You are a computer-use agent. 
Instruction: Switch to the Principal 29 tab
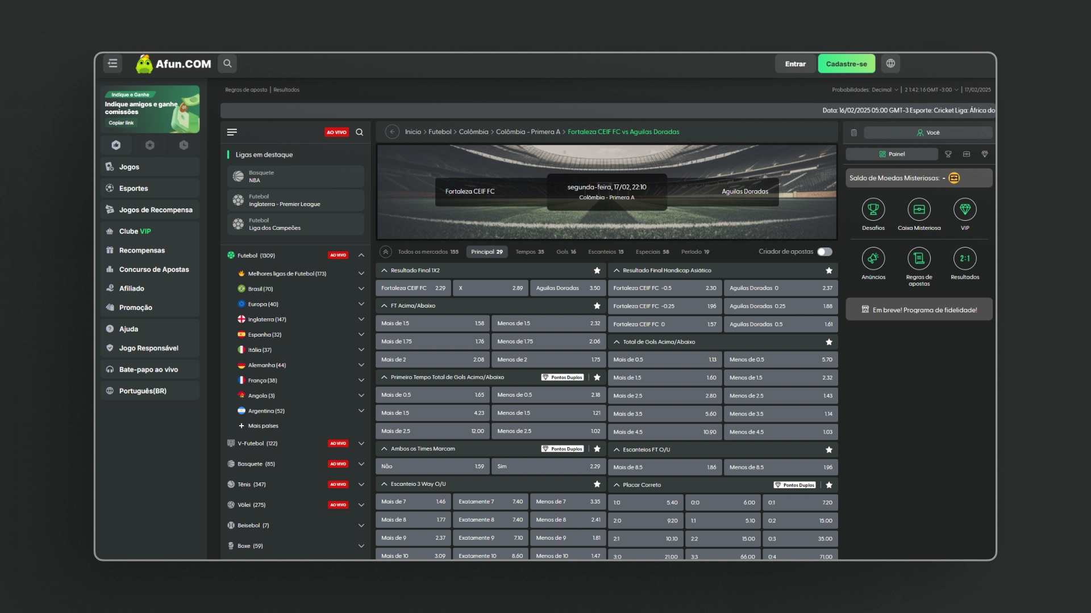(x=486, y=252)
